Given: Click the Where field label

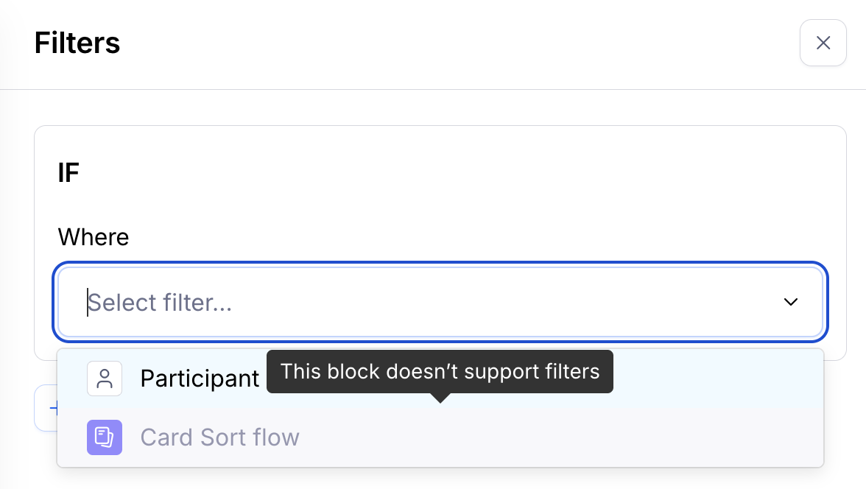Looking at the screenshot, I should click(94, 237).
